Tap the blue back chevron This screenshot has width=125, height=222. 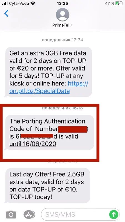pyautogui.click(x=6, y=13)
